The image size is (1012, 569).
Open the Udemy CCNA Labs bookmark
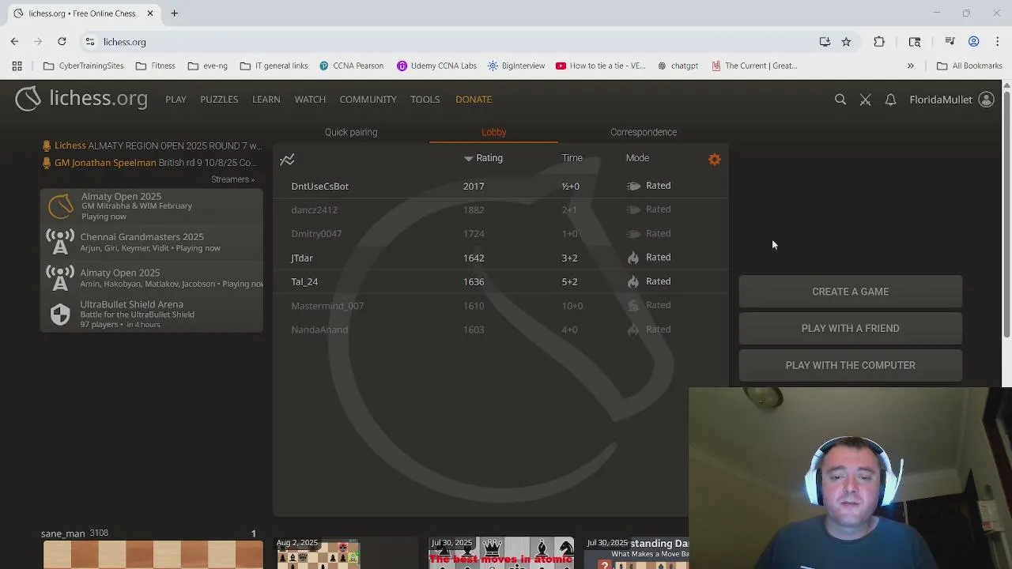coord(436,66)
